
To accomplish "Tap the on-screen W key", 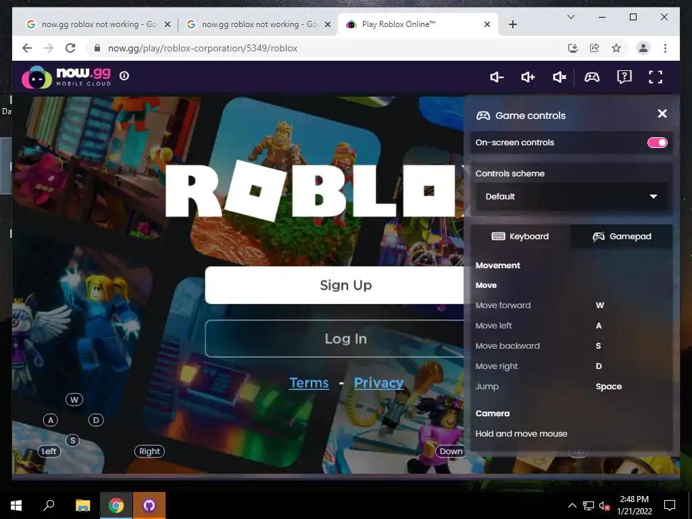I will pyautogui.click(x=74, y=399).
